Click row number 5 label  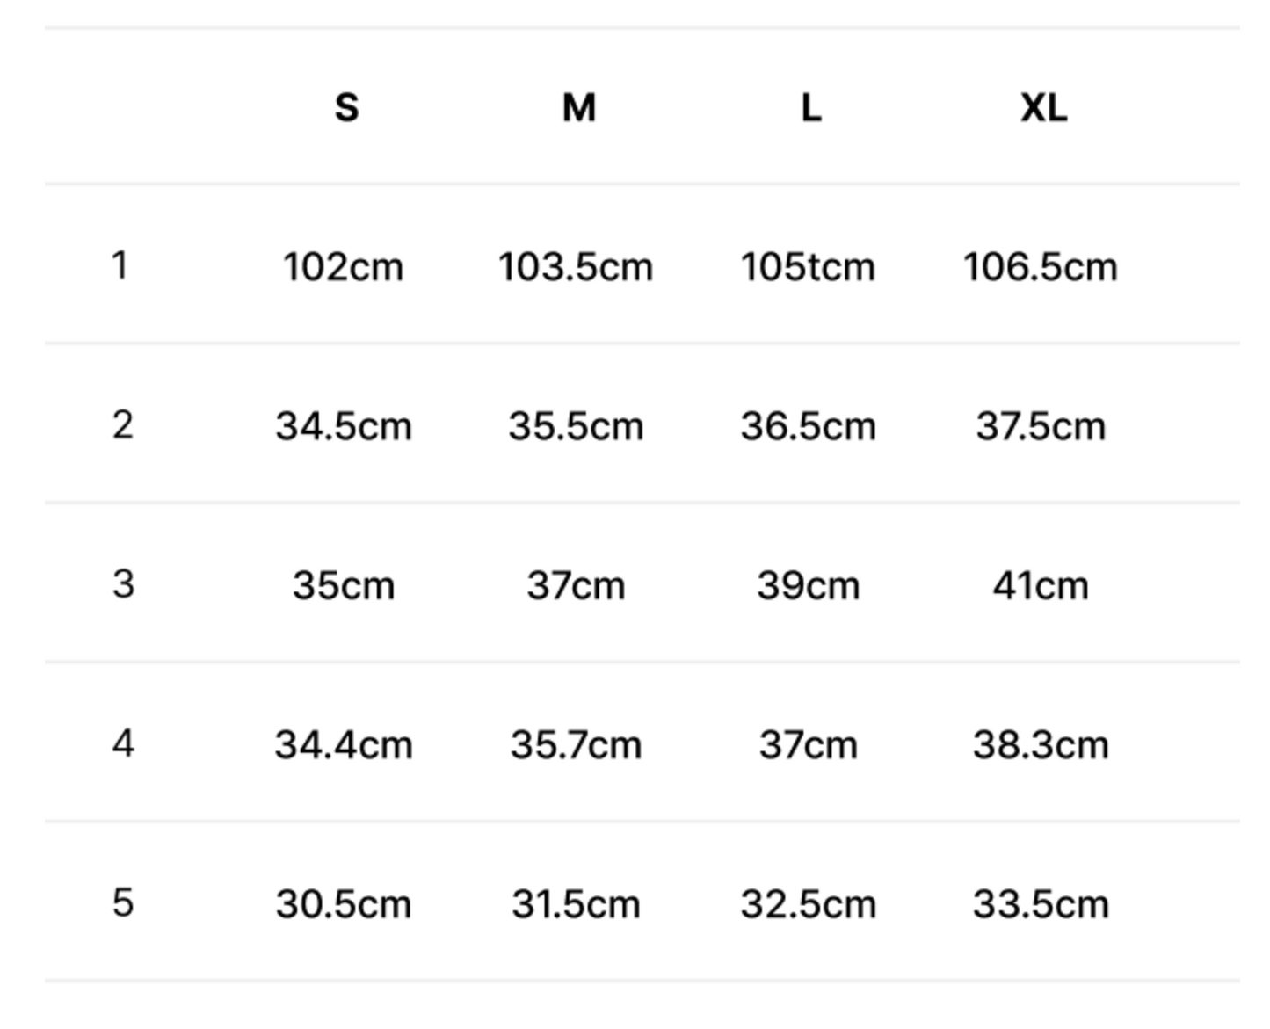pyautogui.click(x=123, y=903)
